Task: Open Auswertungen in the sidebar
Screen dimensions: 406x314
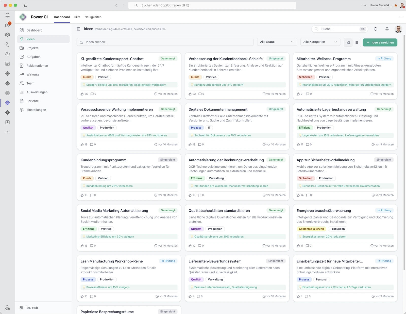Action: [43, 92]
